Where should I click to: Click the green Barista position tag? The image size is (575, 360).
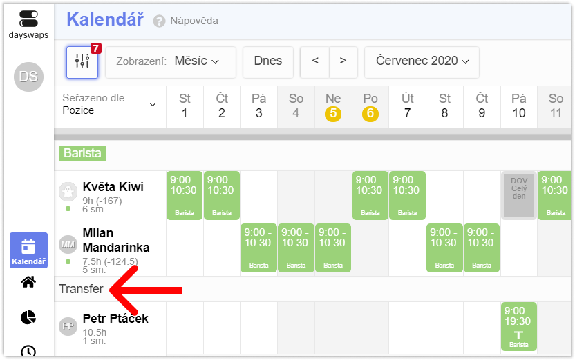tap(82, 153)
